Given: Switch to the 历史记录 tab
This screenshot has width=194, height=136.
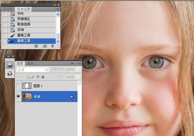Looking at the screenshot, I should point(23,9).
